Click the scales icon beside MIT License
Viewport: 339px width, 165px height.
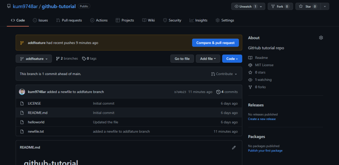pyautogui.click(x=250, y=65)
